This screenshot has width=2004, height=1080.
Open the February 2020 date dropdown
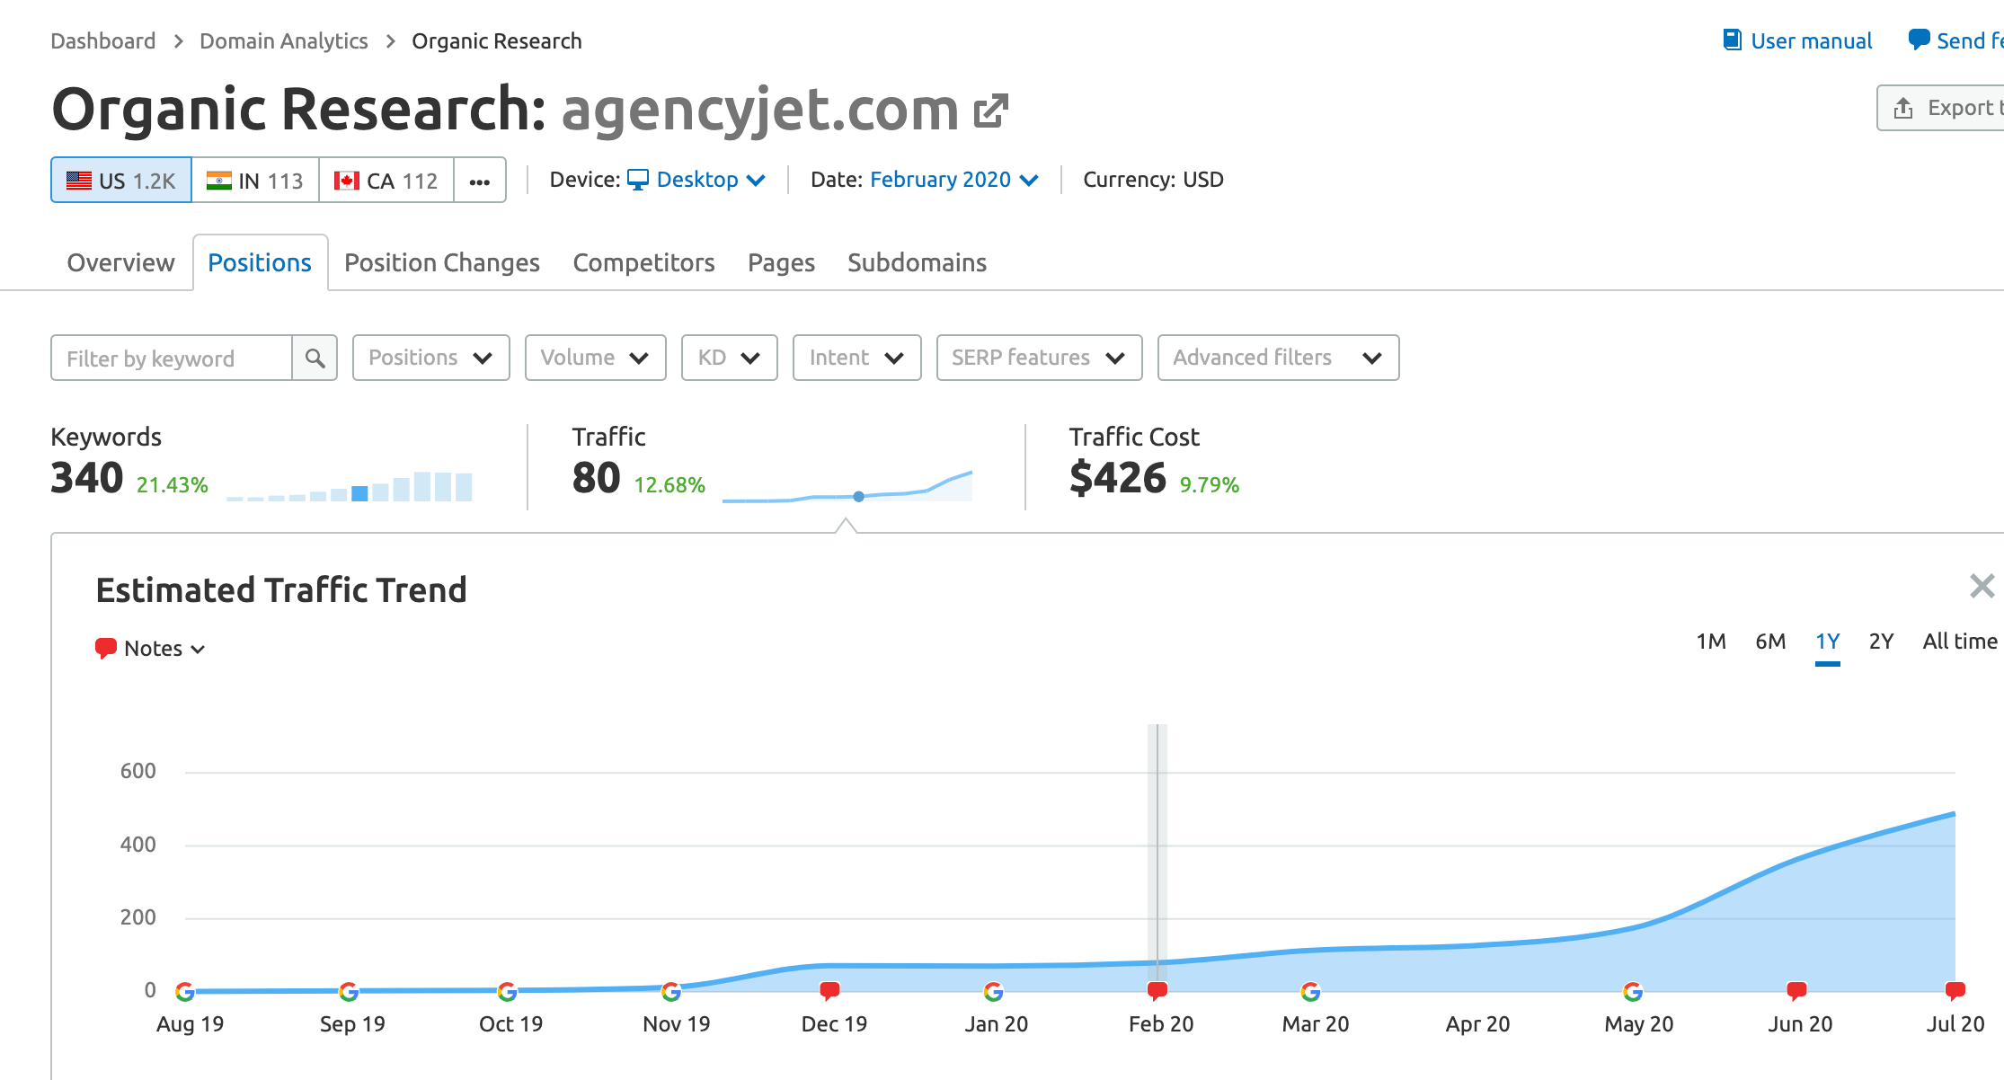coord(953,180)
